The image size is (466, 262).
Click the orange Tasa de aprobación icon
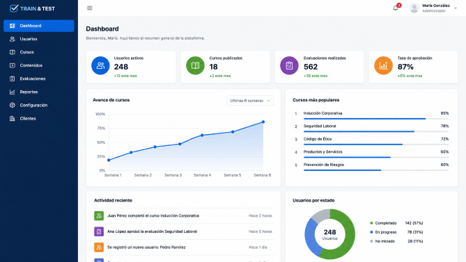[383, 65]
